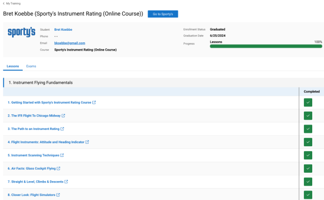This screenshot has width=324, height=200.
Task: Open external link icon for IFR Flight To Chicago Midway
Action: pyautogui.click(x=63, y=116)
